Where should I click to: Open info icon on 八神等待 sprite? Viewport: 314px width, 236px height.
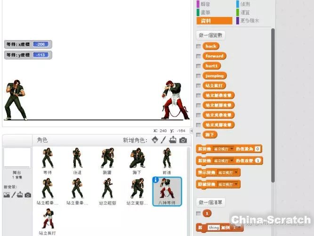[156, 179]
